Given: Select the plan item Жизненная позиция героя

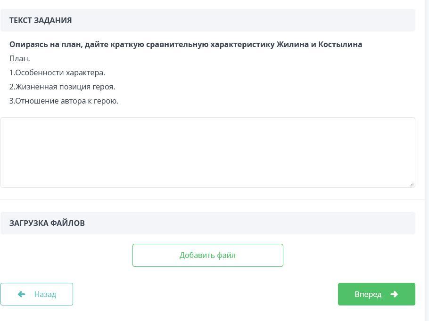Looking at the screenshot, I should pyautogui.click(x=62, y=87).
